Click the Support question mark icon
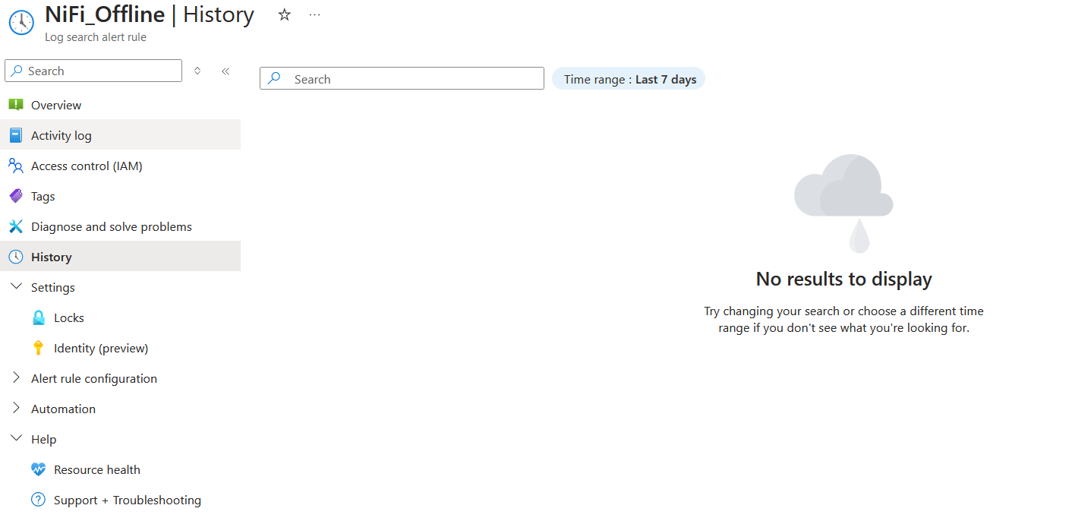The height and width of the screenshot is (521, 1072). coord(39,500)
